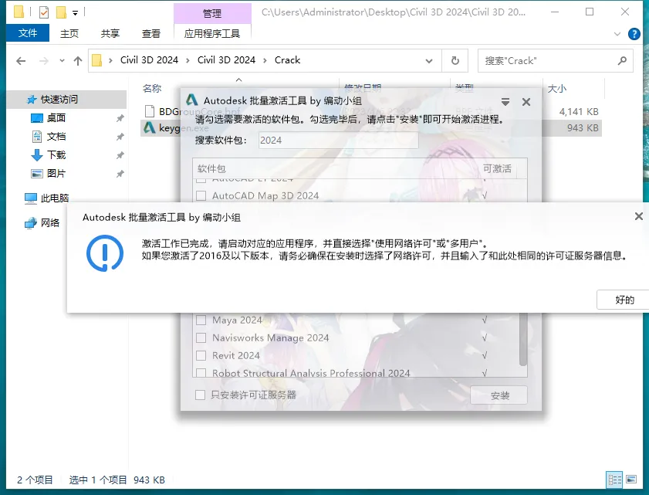
Task: Click the package list vertical scrollbar
Action: click(523, 339)
